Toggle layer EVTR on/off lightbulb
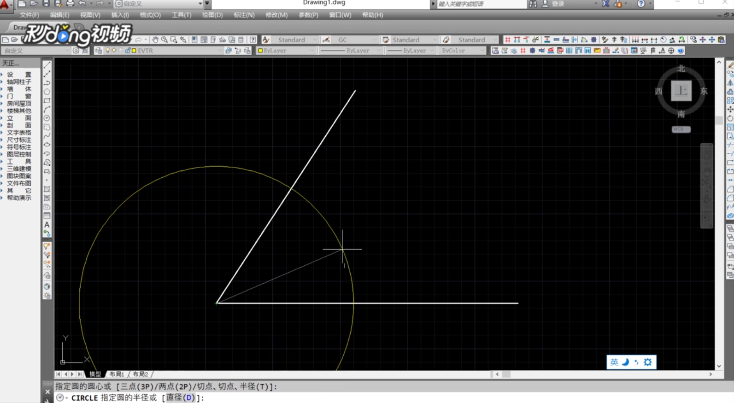The image size is (734, 403). [108, 51]
